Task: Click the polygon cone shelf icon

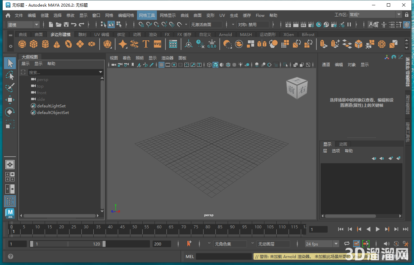Action: point(57,44)
